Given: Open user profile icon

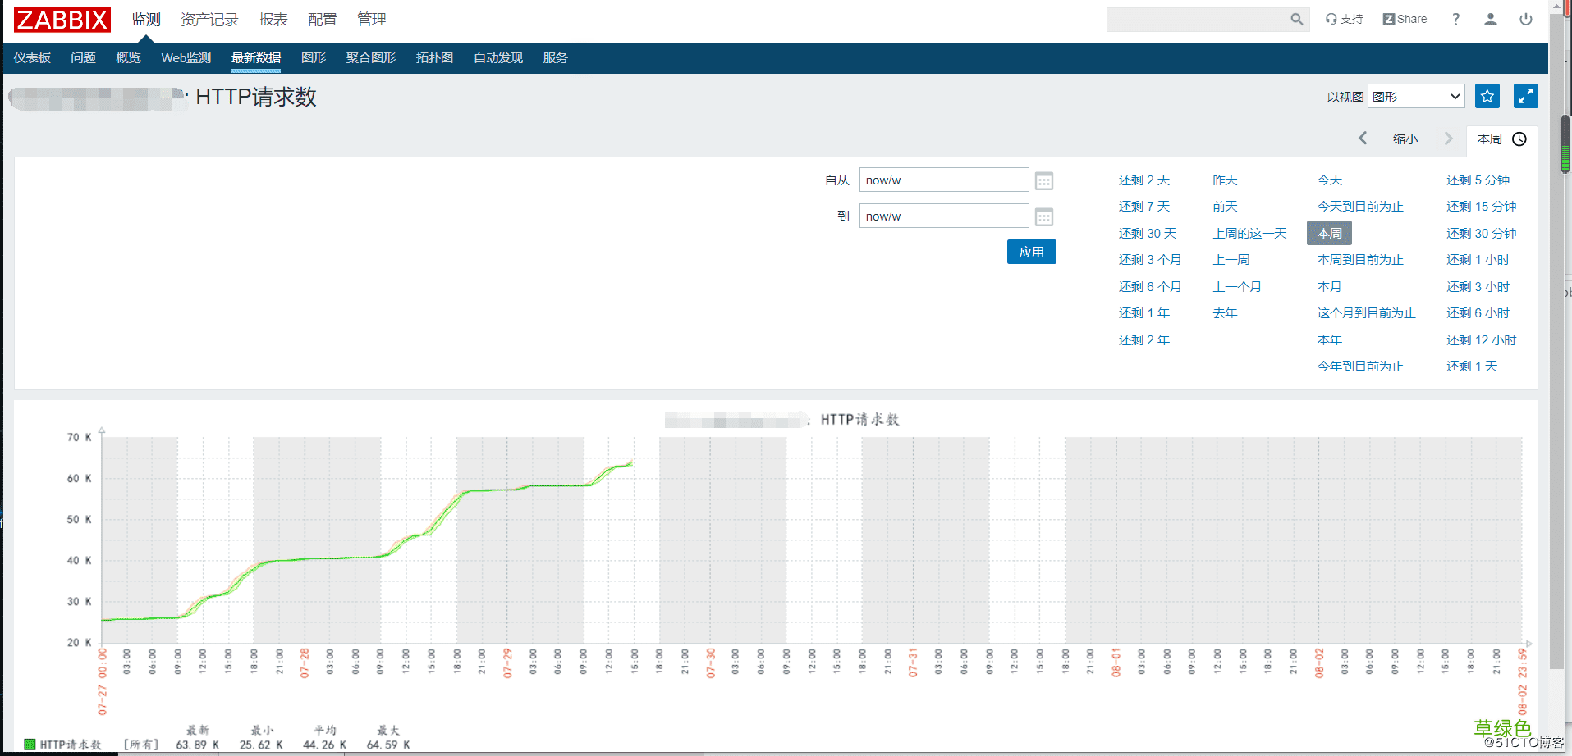Looking at the screenshot, I should coord(1491,19).
